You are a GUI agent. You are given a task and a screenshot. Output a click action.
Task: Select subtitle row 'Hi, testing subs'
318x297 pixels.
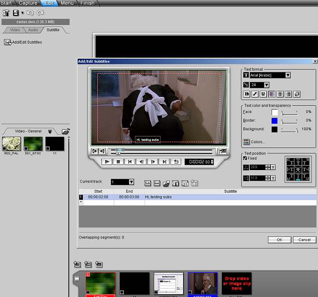coord(198,197)
